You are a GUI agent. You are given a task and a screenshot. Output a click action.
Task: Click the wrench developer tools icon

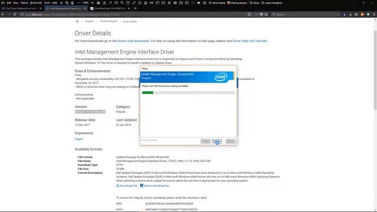pyautogui.click(x=110, y=3)
